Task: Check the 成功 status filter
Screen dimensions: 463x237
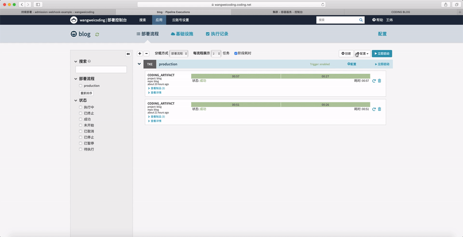Action: pos(80,119)
